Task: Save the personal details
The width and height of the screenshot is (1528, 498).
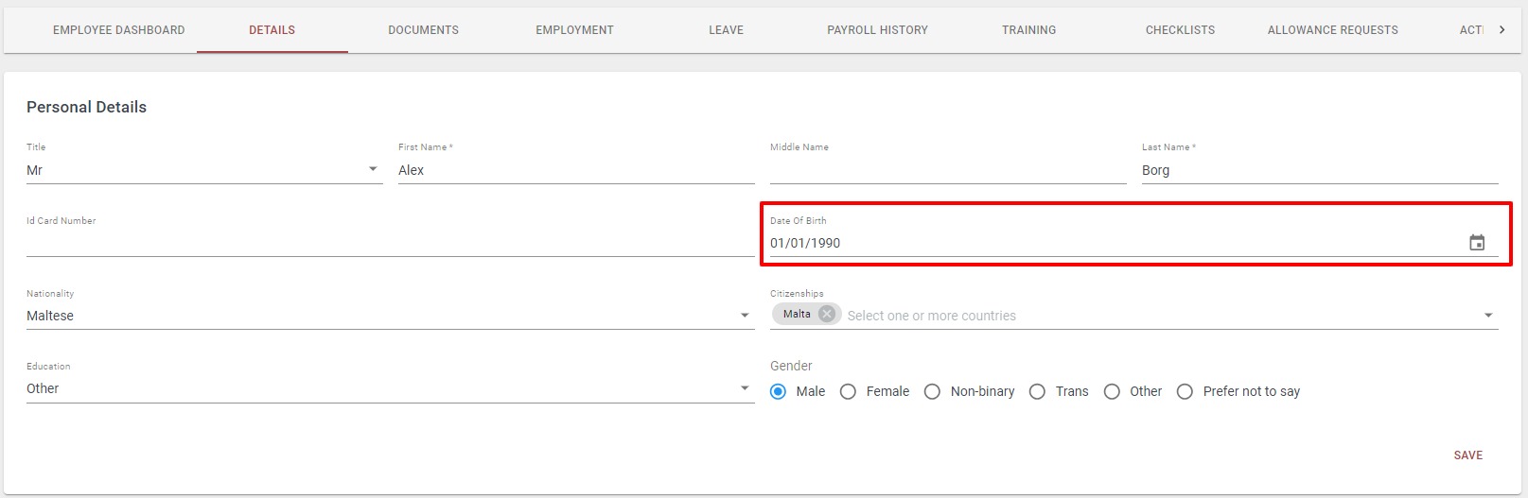Action: [1468, 455]
